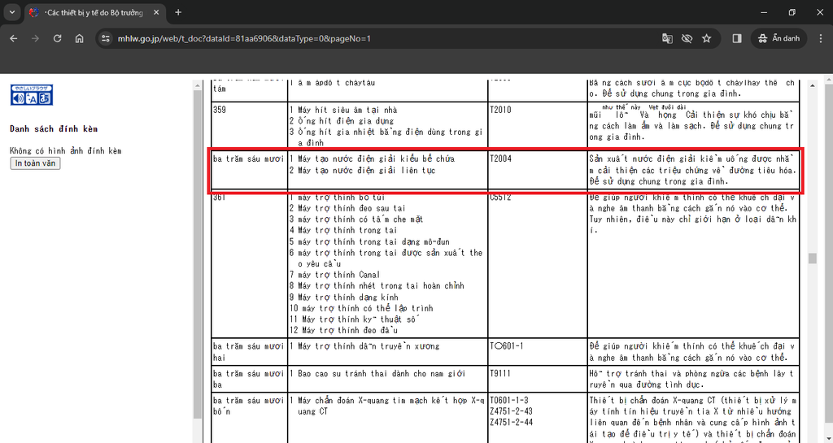The image size is (833, 443).
Task: Click the main page vertical scrollbar thumb
Action: pyautogui.click(x=811, y=258)
